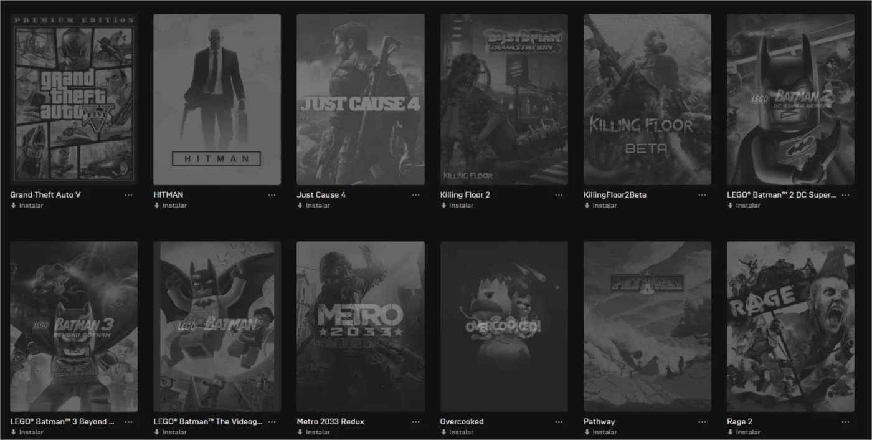Image resolution: width=872 pixels, height=440 pixels.
Task: Open the Pathway cover art
Action: (647, 327)
